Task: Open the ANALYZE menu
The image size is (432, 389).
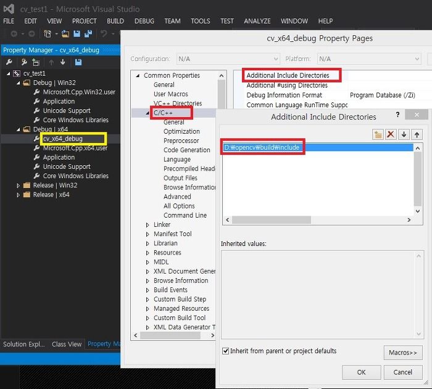Action: 257,21
